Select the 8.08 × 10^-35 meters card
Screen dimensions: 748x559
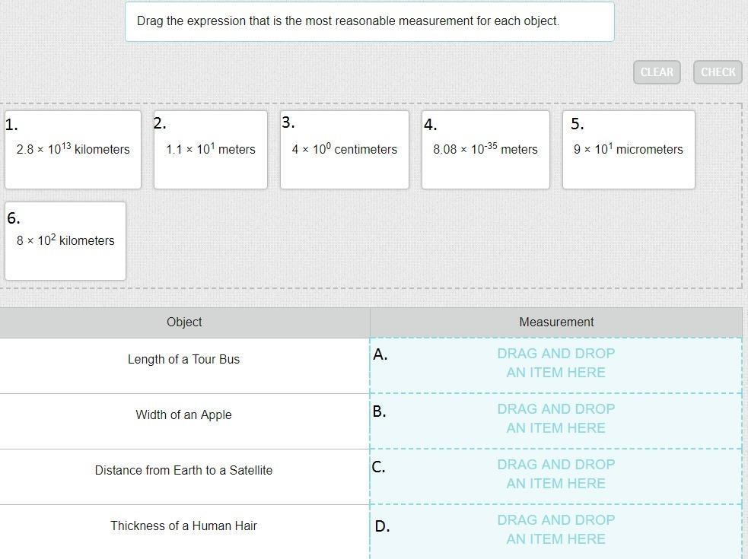pyautogui.click(x=485, y=150)
